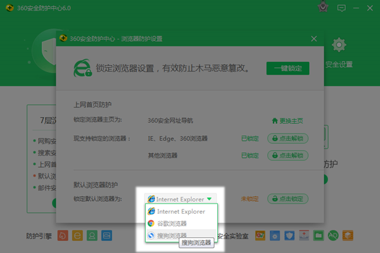Open the AD-block icon in 安全实验室
Screen dimensions: 380x253
(333, 235)
